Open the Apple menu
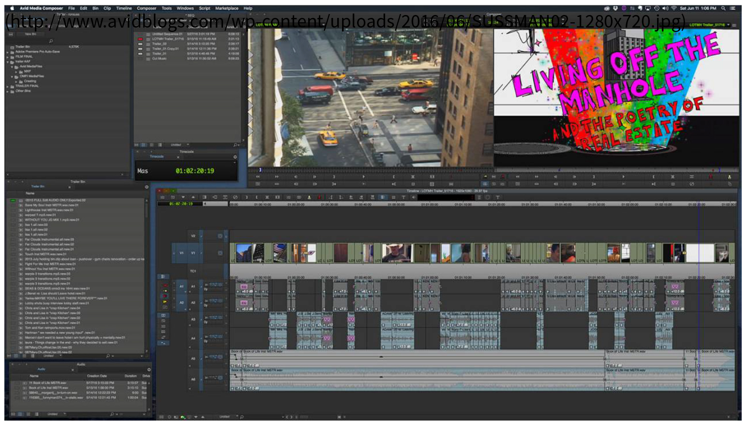 pyautogui.click(x=12, y=8)
